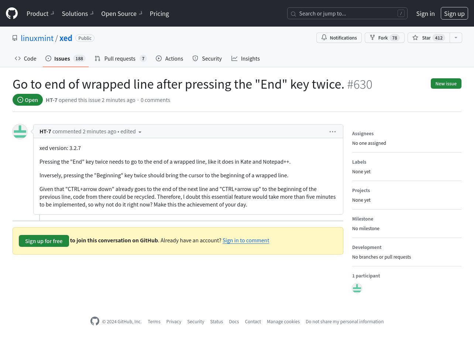Click the New issue button

click(446, 83)
